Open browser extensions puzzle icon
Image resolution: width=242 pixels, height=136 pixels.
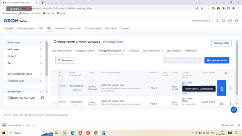coord(223,8)
